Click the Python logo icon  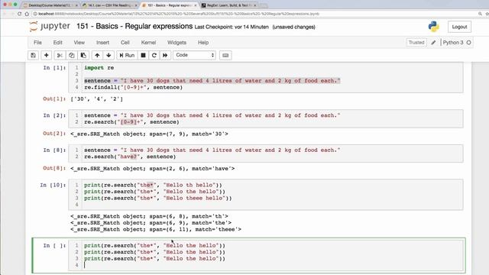(x=433, y=27)
